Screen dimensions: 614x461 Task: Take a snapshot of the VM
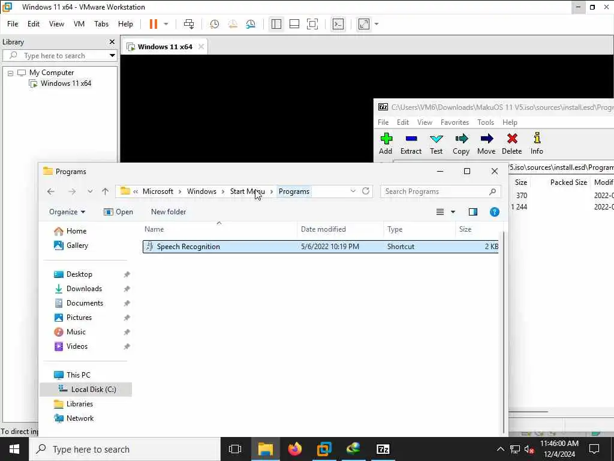tap(214, 24)
